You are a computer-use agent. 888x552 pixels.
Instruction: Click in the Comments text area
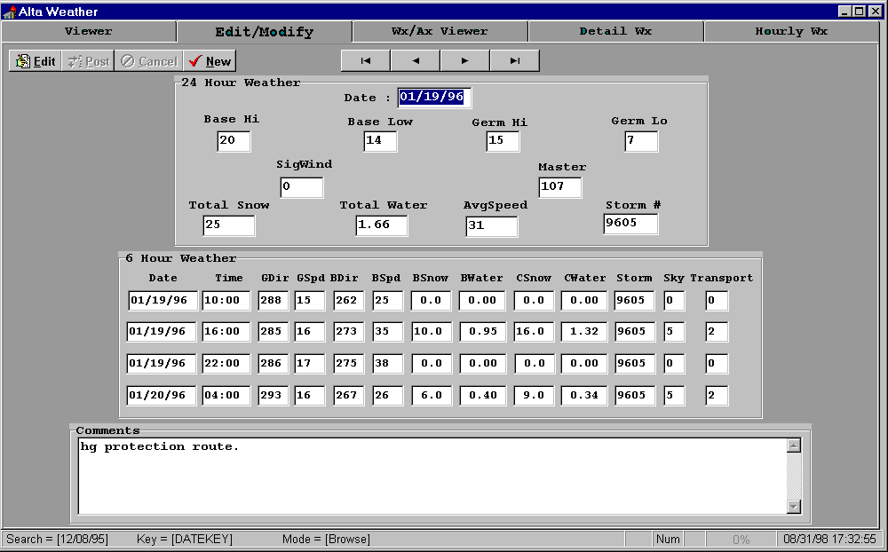click(x=432, y=475)
